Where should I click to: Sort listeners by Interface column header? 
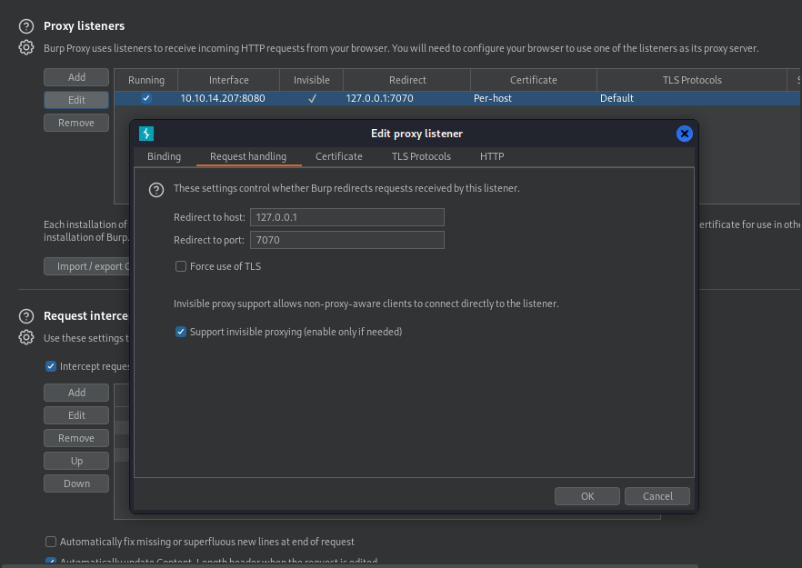tap(228, 80)
